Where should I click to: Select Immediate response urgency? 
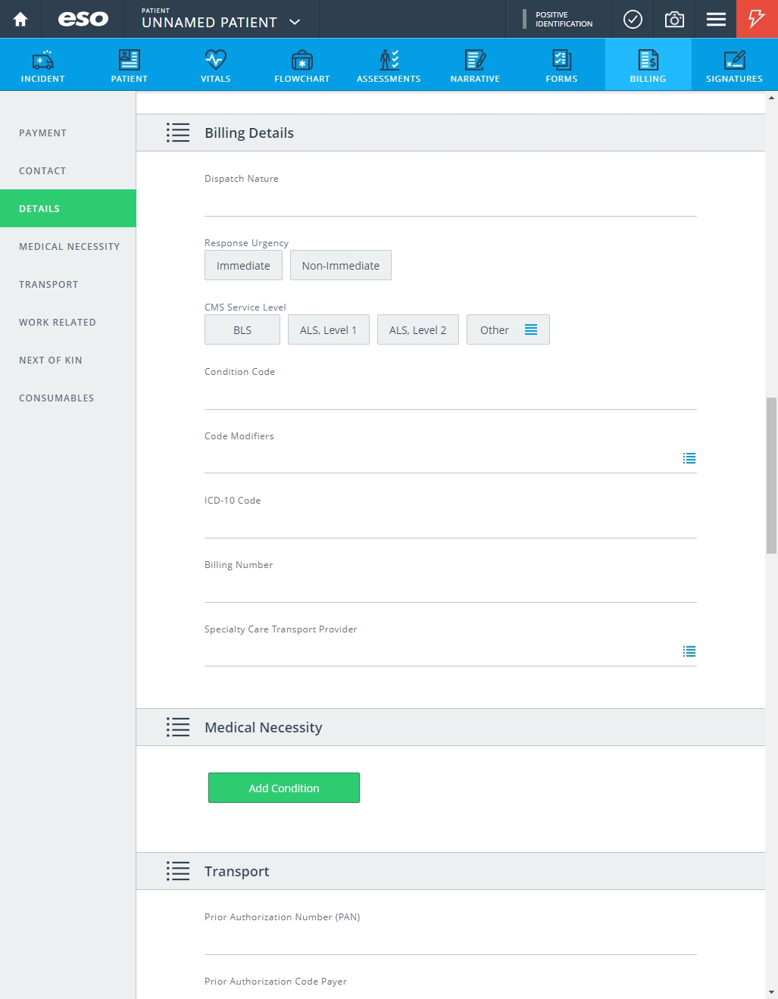[x=243, y=265]
